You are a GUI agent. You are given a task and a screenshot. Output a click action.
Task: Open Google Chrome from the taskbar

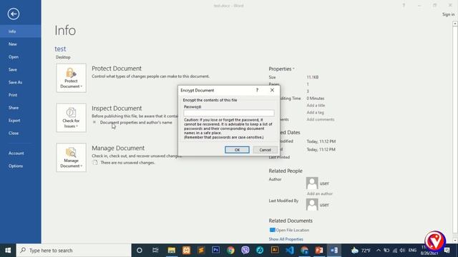point(230,251)
